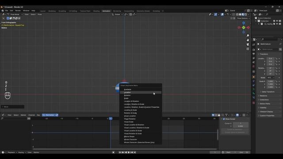Toggle the Show Cursor checkbox
The image size is (283, 159).
point(224,119)
